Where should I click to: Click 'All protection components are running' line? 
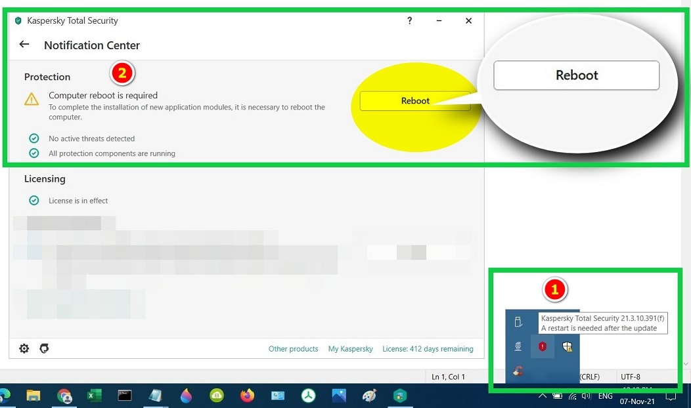click(x=112, y=153)
